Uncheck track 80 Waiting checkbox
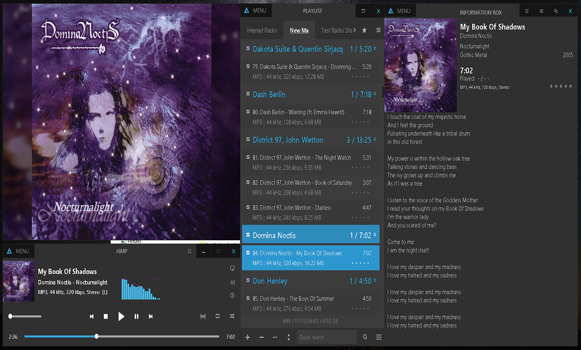Screen dimensions: 581x350 pos(248,112)
